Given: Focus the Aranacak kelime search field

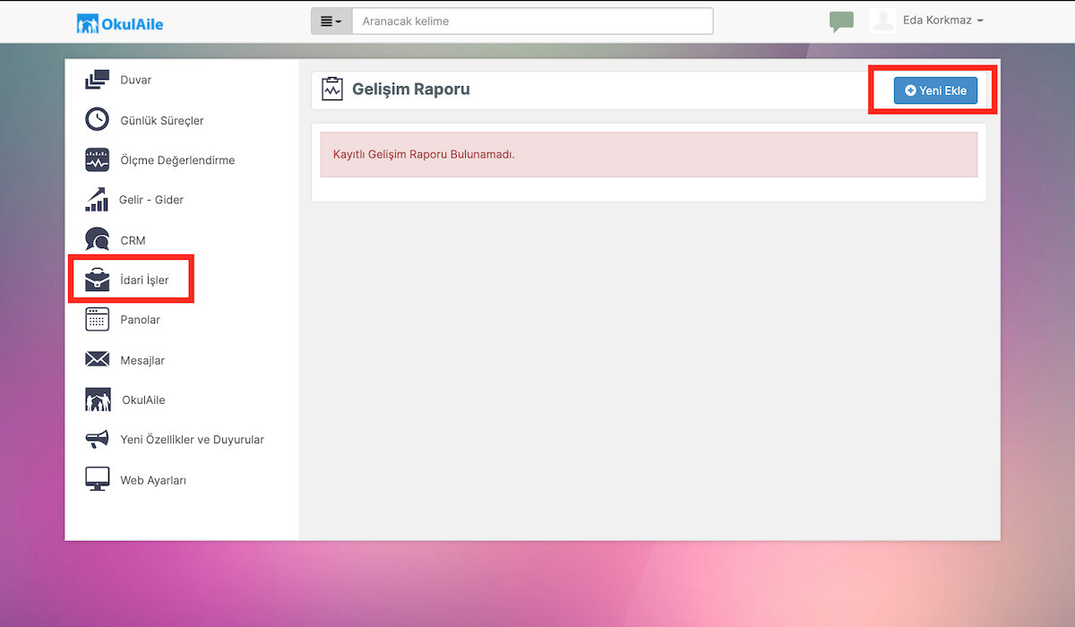Looking at the screenshot, I should tap(533, 21).
